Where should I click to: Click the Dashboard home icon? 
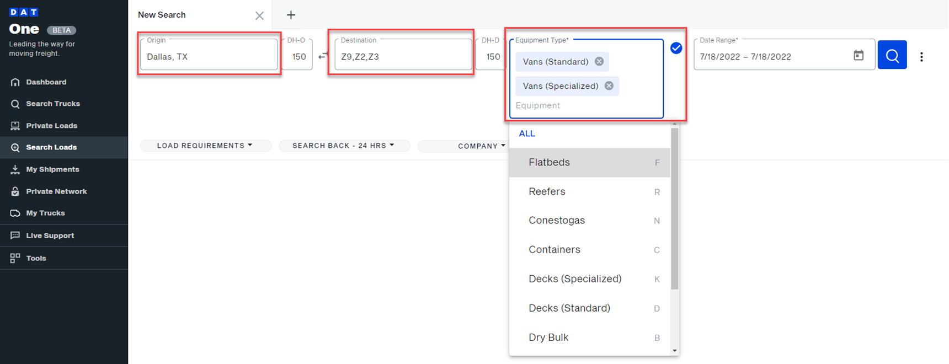pyautogui.click(x=15, y=82)
